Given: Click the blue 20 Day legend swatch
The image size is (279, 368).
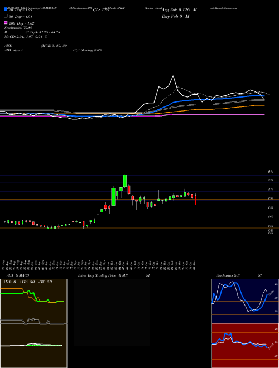Looking at the screenshot, I should point(6,9).
